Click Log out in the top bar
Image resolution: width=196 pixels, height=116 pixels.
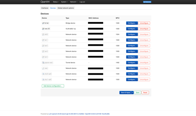[82, 2]
